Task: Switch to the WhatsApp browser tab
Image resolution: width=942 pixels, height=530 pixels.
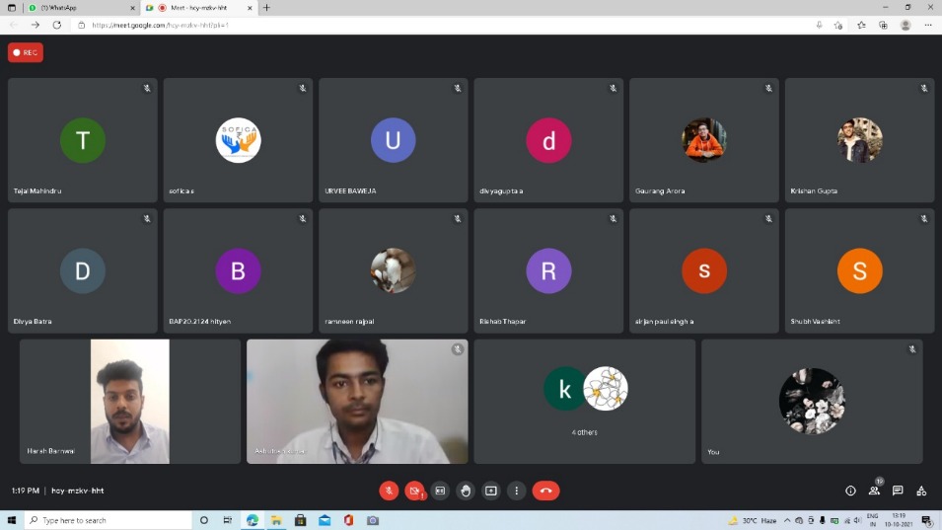Action: click(69, 8)
